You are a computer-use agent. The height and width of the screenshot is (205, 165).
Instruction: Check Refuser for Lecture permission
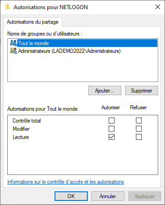(139, 137)
